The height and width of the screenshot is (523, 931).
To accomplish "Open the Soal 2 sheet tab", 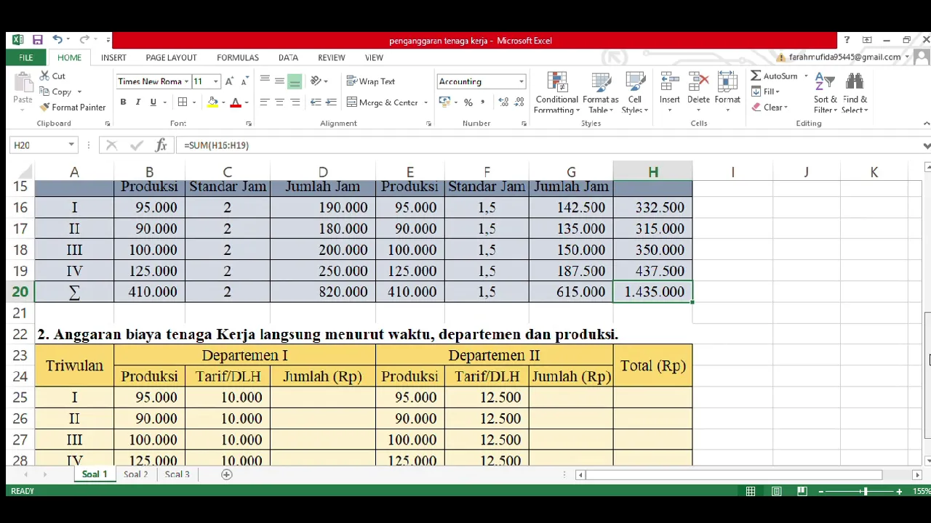I will point(135,474).
